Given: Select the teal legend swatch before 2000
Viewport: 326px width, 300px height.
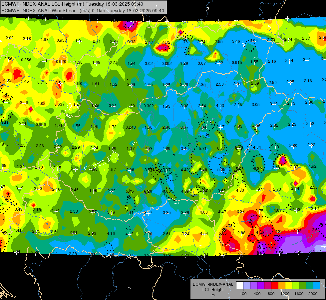Looking at the screenshot, I should 309,285.
